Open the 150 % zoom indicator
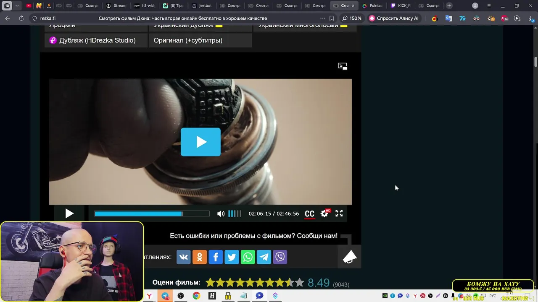Screen dimensions: 538x302 pyautogui.click(x=352, y=18)
